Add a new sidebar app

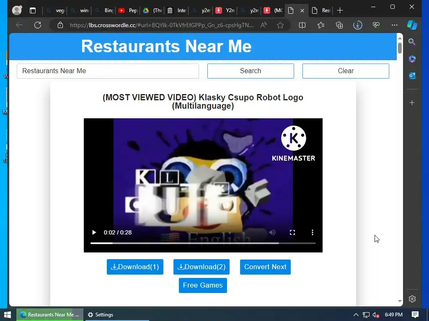click(x=412, y=103)
